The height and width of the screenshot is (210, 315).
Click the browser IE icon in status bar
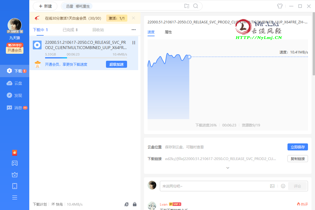click(x=126, y=204)
